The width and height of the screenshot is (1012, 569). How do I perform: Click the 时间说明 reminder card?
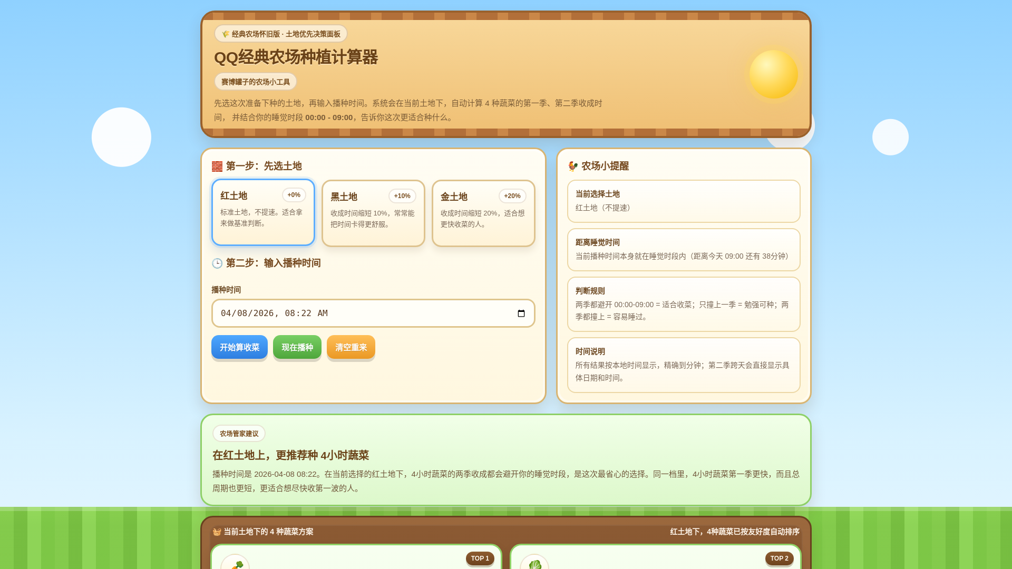pyautogui.click(x=684, y=365)
